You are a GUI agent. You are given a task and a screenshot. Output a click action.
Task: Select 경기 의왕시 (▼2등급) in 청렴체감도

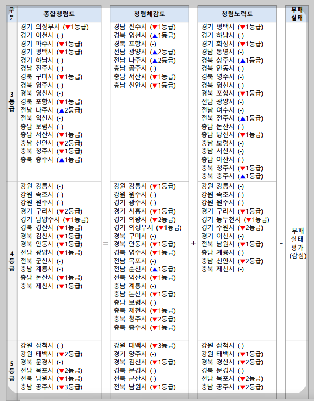click(144, 220)
